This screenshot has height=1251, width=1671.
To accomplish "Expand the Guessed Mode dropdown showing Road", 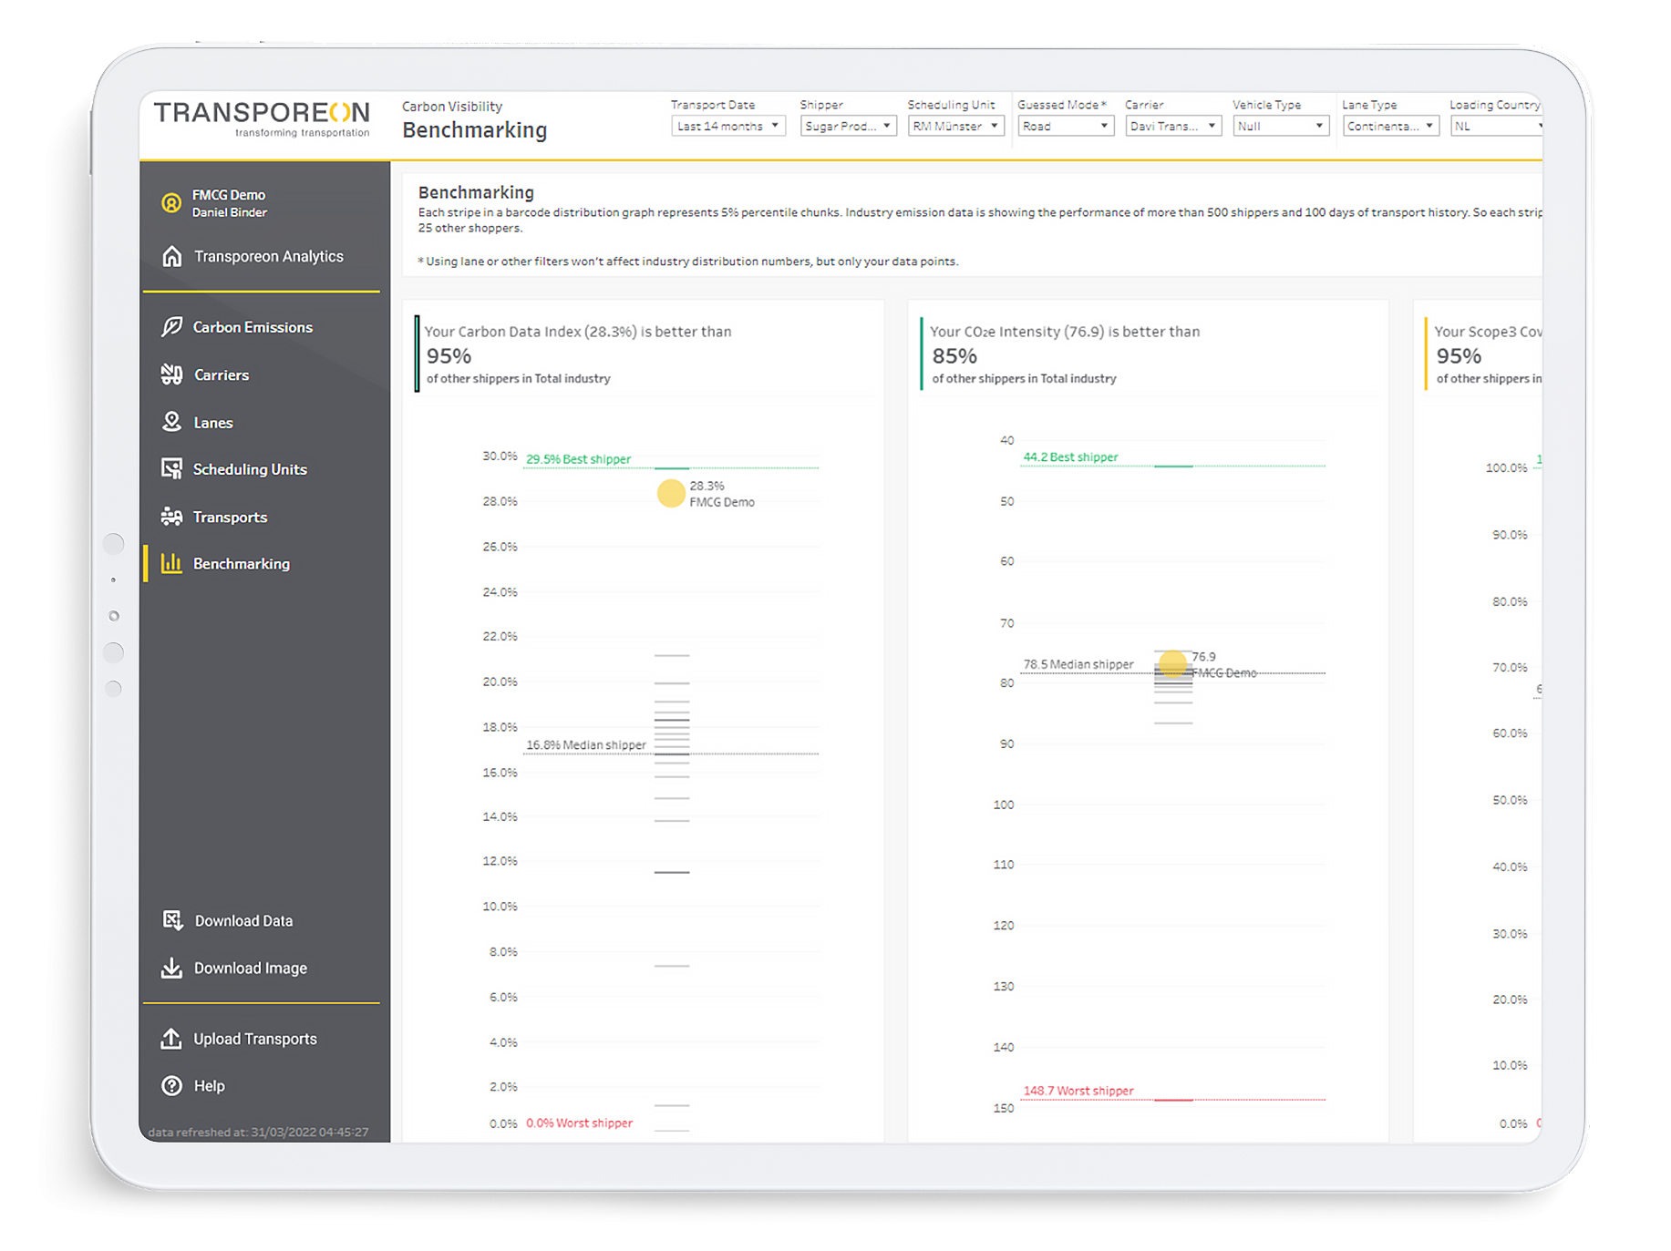I will [x=1065, y=126].
